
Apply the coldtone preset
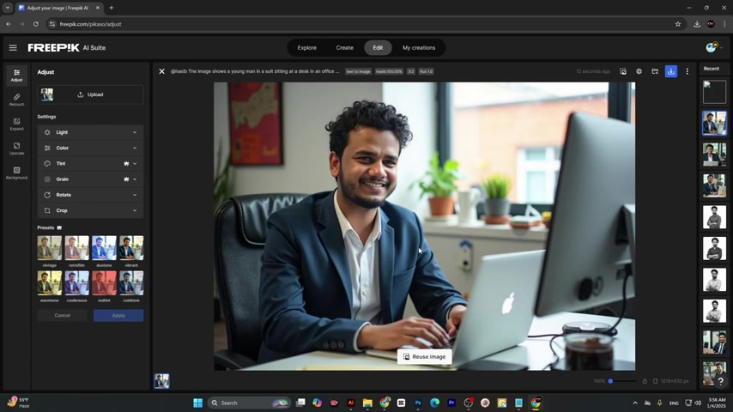131,283
